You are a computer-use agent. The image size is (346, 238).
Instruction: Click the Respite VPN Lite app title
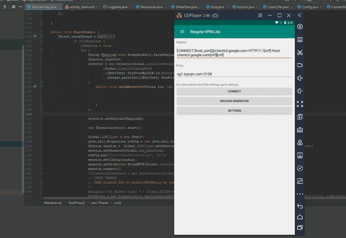coord(205,32)
